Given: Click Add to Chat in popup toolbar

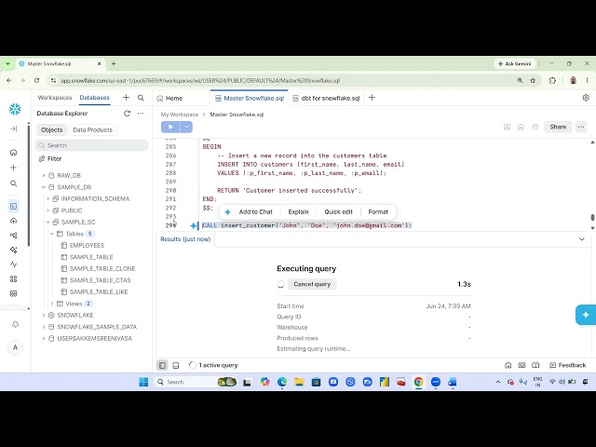Looking at the screenshot, I should [x=255, y=212].
